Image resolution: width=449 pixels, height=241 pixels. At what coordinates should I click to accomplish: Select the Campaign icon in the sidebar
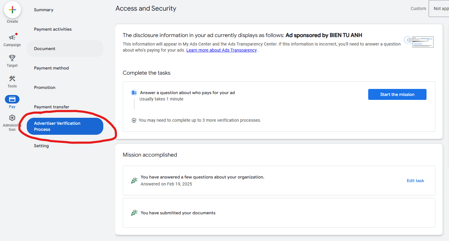pyautogui.click(x=12, y=37)
